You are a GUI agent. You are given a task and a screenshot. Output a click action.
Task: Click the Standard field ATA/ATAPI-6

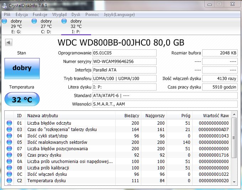point(165,96)
